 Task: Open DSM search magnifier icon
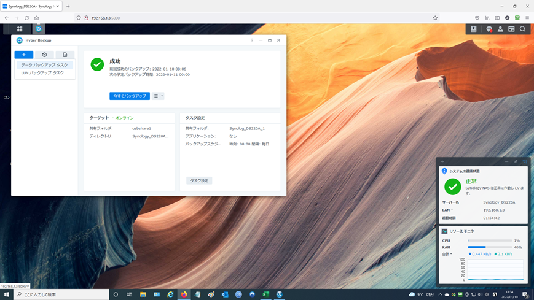522,29
